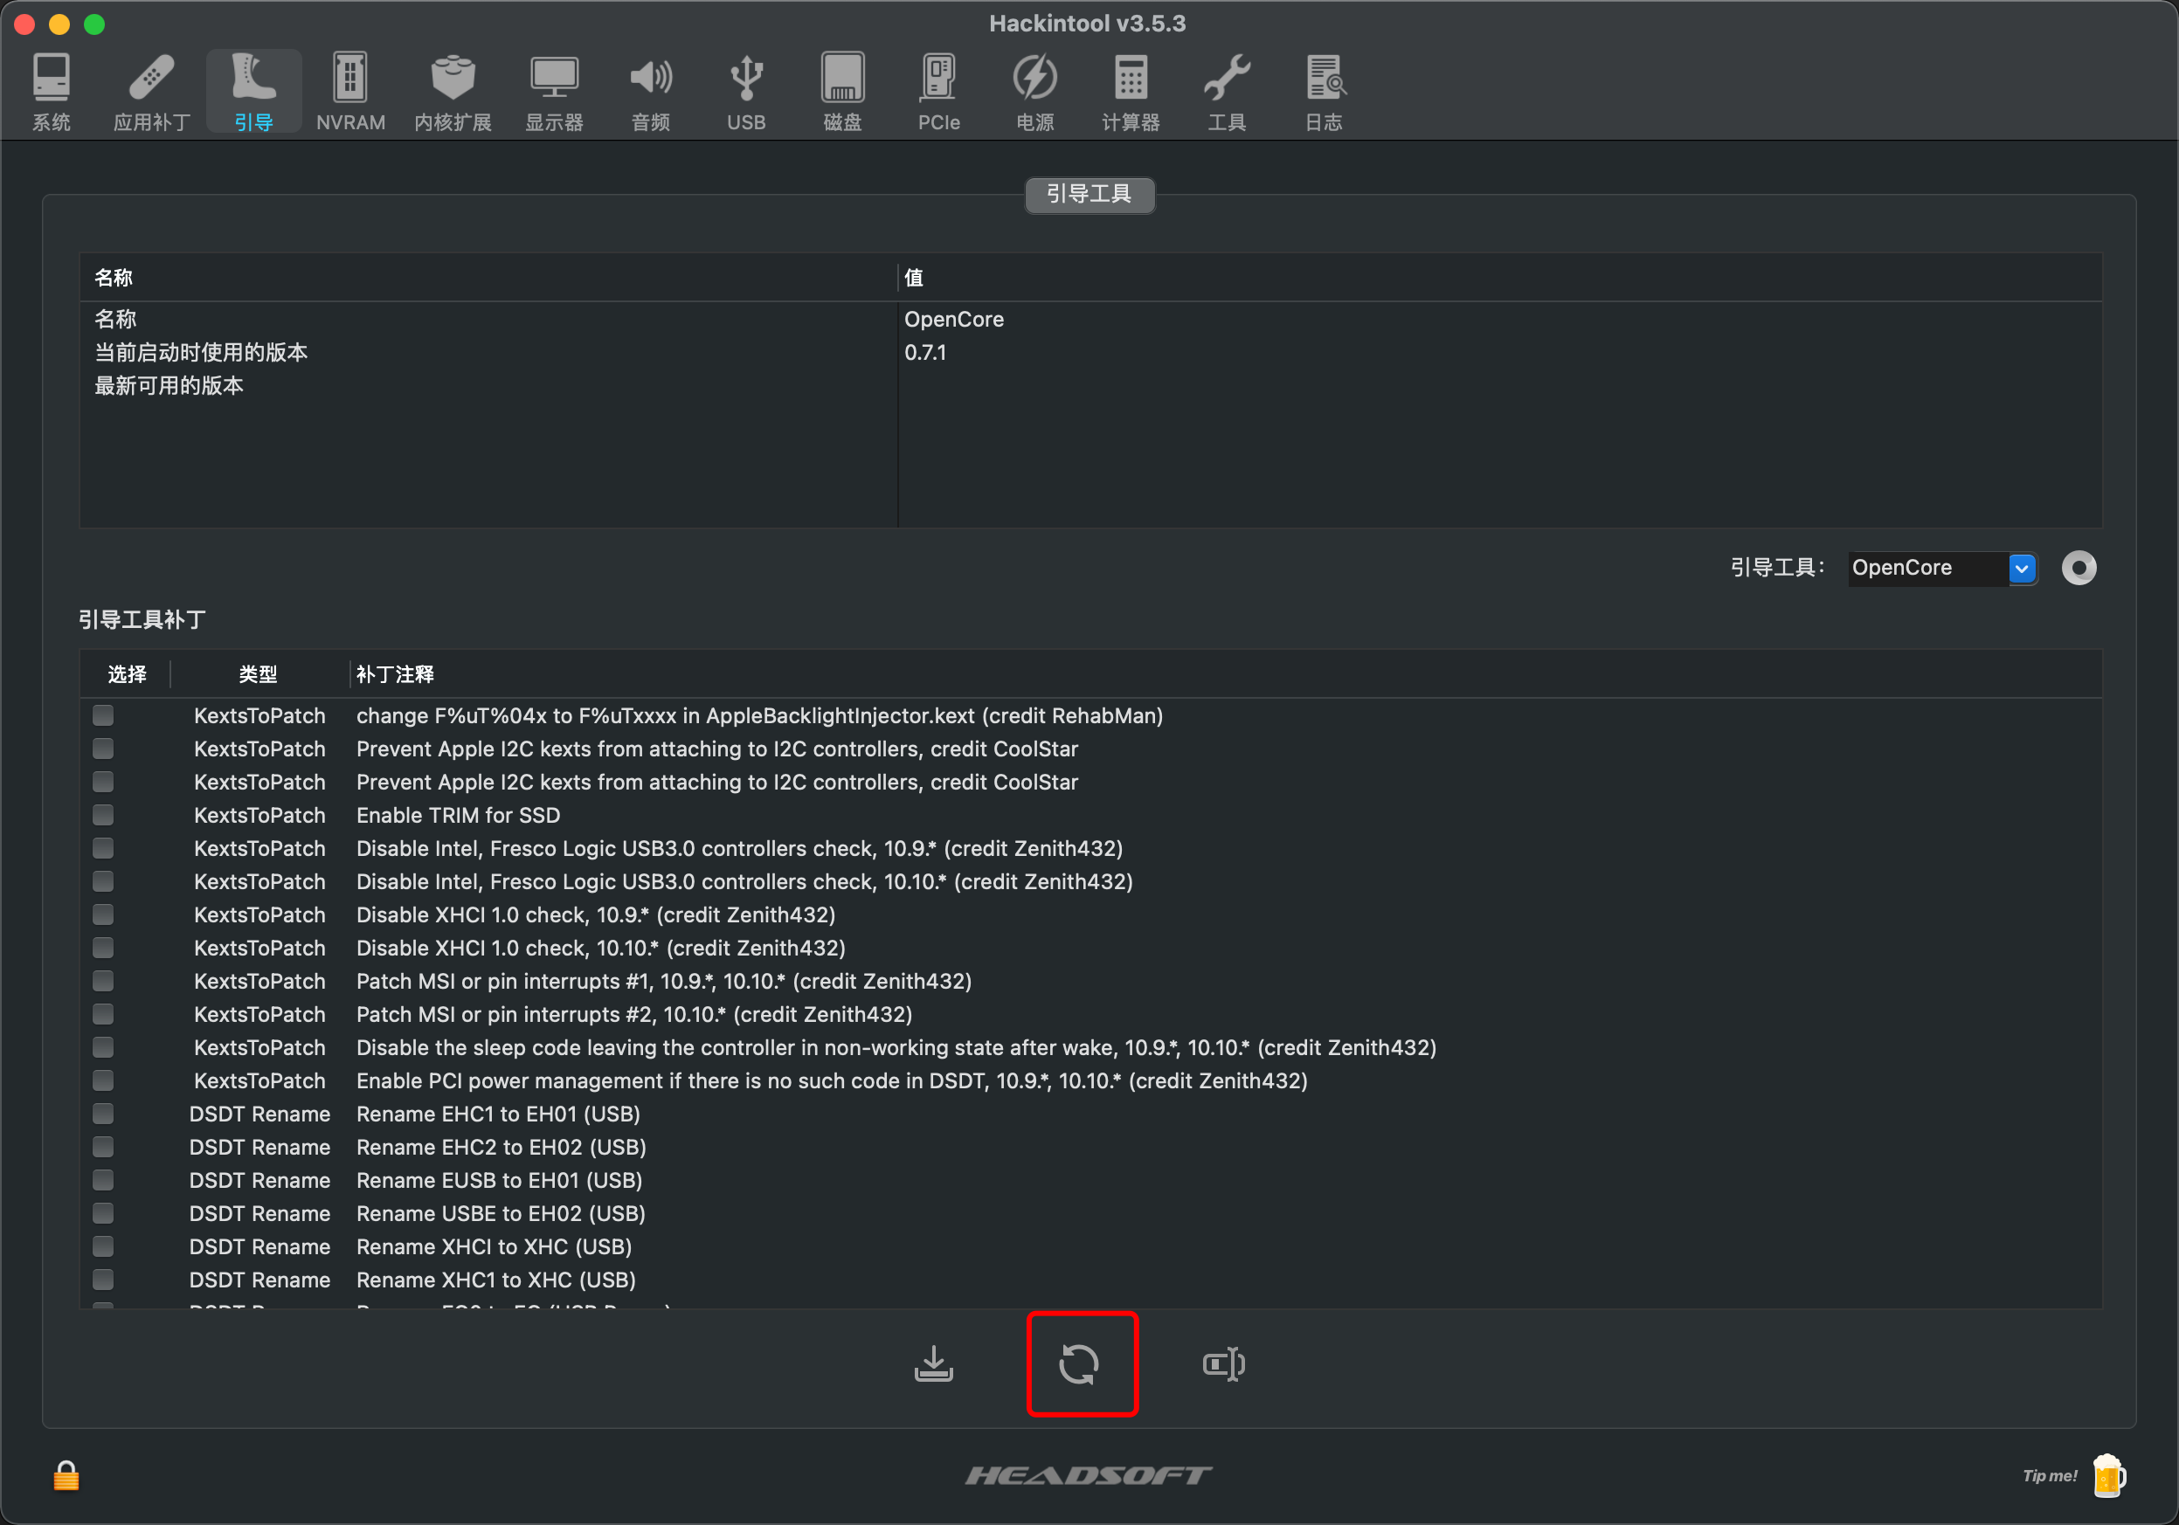Click the 类型 column header
This screenshot has width=2179, height=1525.
point(258,673)
